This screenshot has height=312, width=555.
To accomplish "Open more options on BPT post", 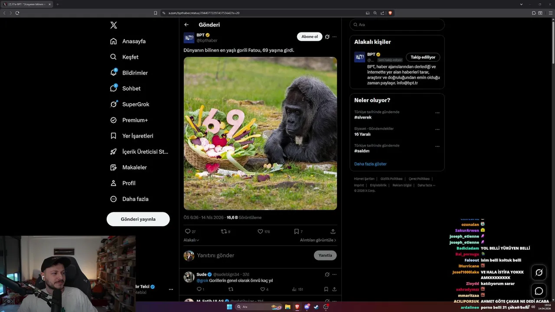I will 334,37.
